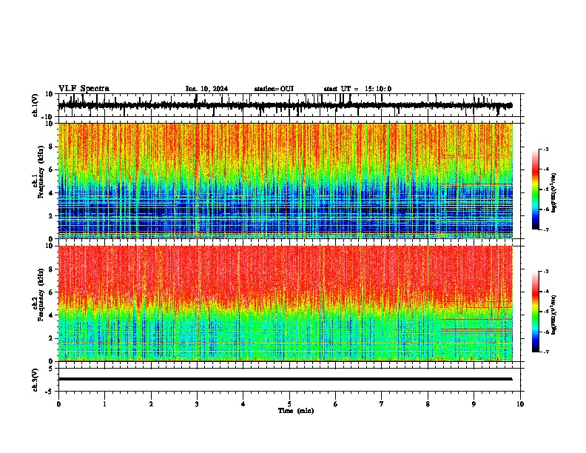Click the "station=OUI" label
Screen dimensions: 586x453
coord(274,89)
